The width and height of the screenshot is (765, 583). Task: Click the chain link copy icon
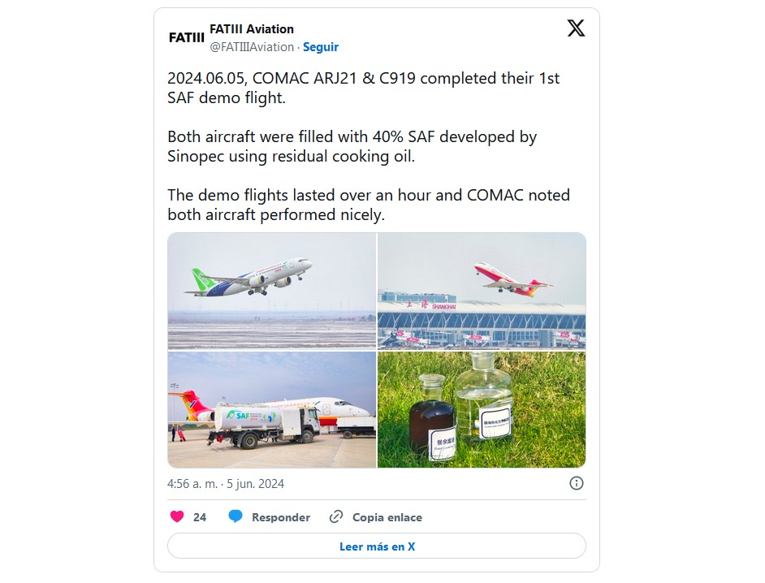tap(336, 516)
